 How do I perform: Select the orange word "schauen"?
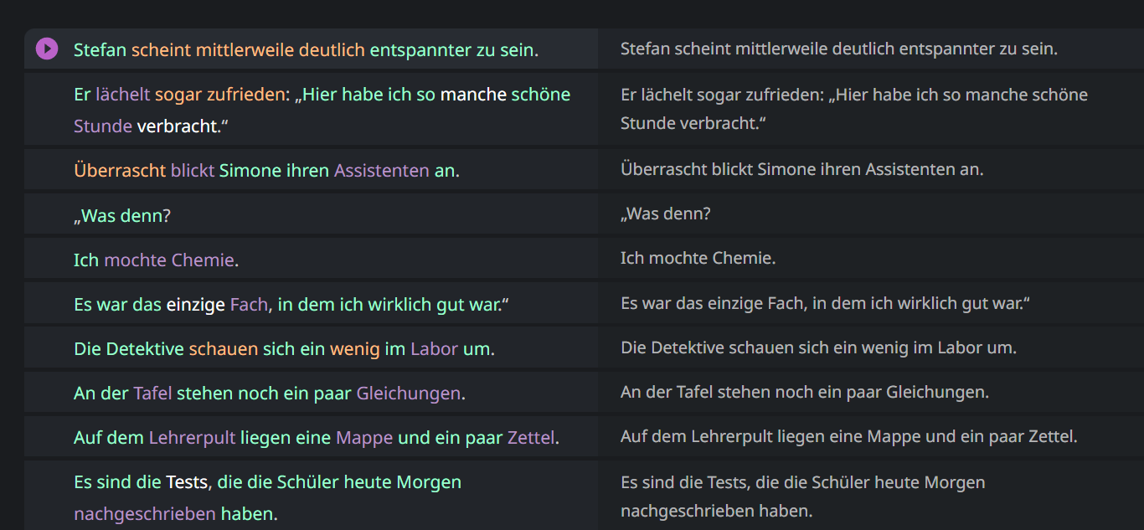click(x=224, y=349)
